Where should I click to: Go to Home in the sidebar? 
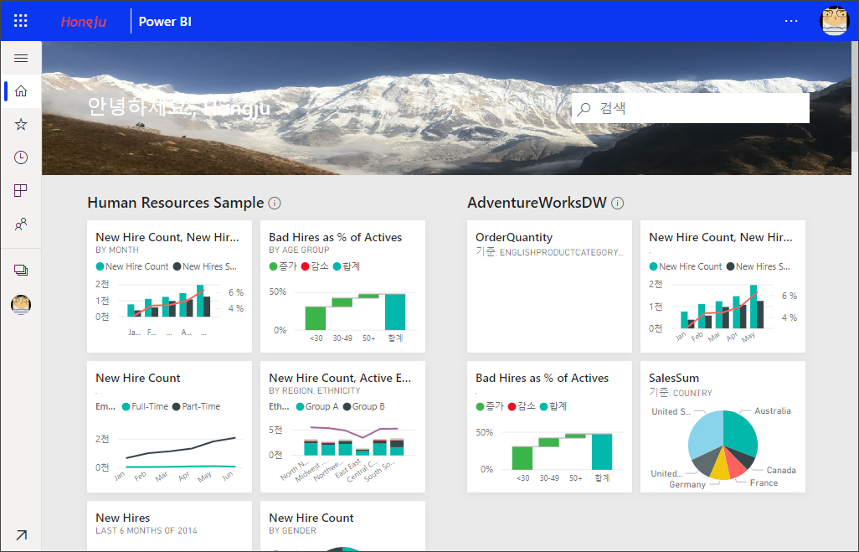point(21,91)
